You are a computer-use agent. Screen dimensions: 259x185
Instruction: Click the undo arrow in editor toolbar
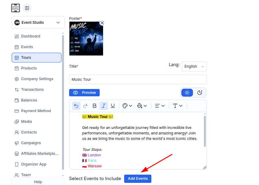point(76,106)
